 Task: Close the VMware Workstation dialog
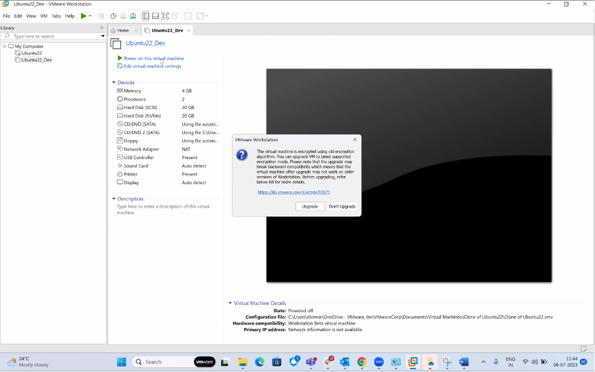(355, 139)
